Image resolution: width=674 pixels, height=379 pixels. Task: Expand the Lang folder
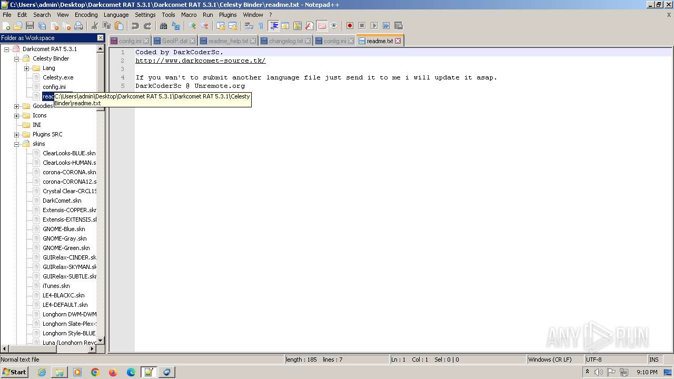27,68
